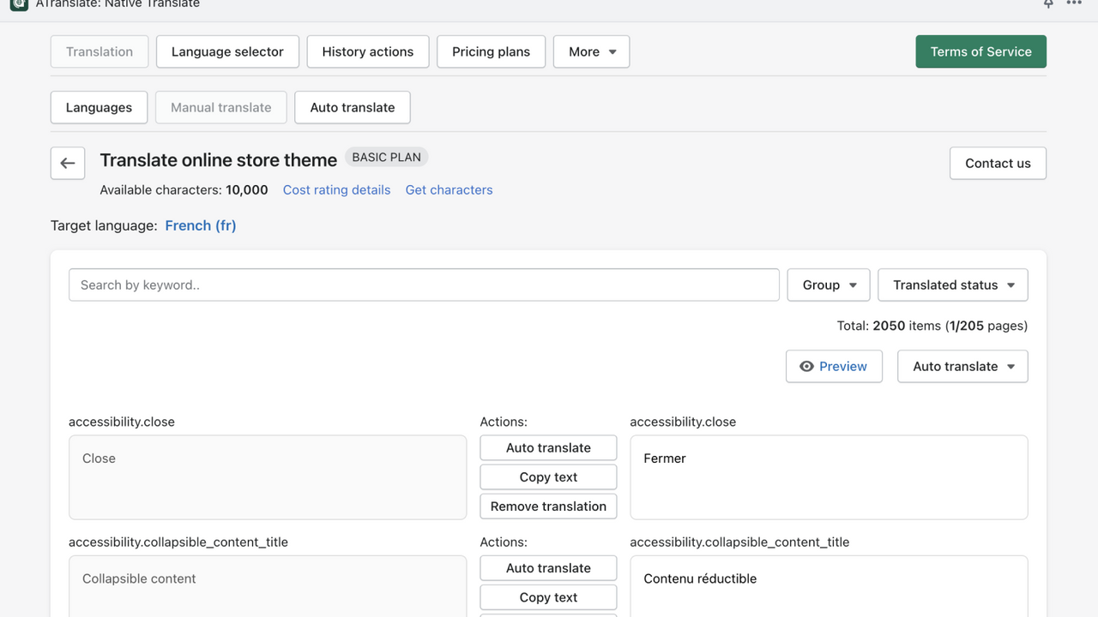Click the Contenu réductible translation box

829,586
